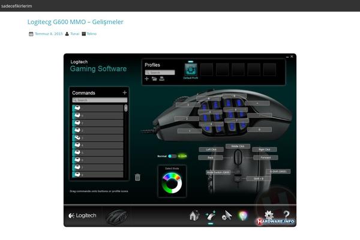Select command 7 in Commands list
Image resolution: width=360 pixels, height=240 pixels.
click(x=98, y=167)
